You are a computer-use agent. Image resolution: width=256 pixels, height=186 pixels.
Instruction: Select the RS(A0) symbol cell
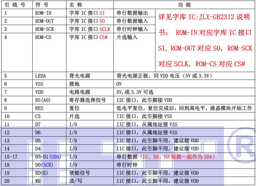click(43, 101)
